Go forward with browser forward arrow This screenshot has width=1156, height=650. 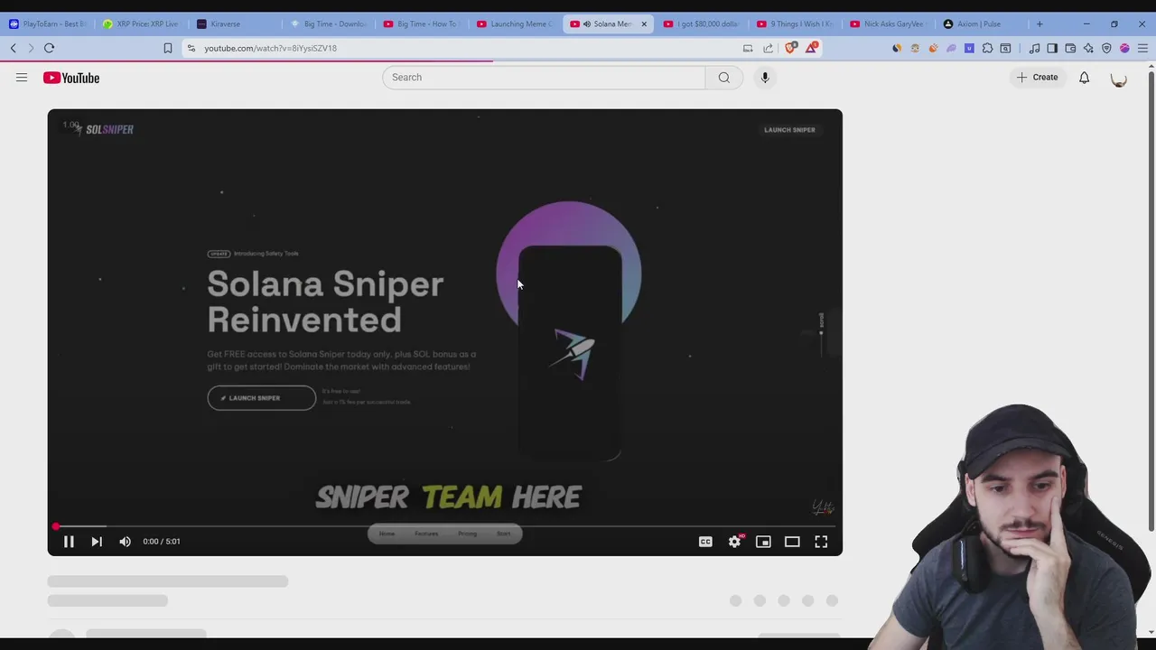coord(31,48)
